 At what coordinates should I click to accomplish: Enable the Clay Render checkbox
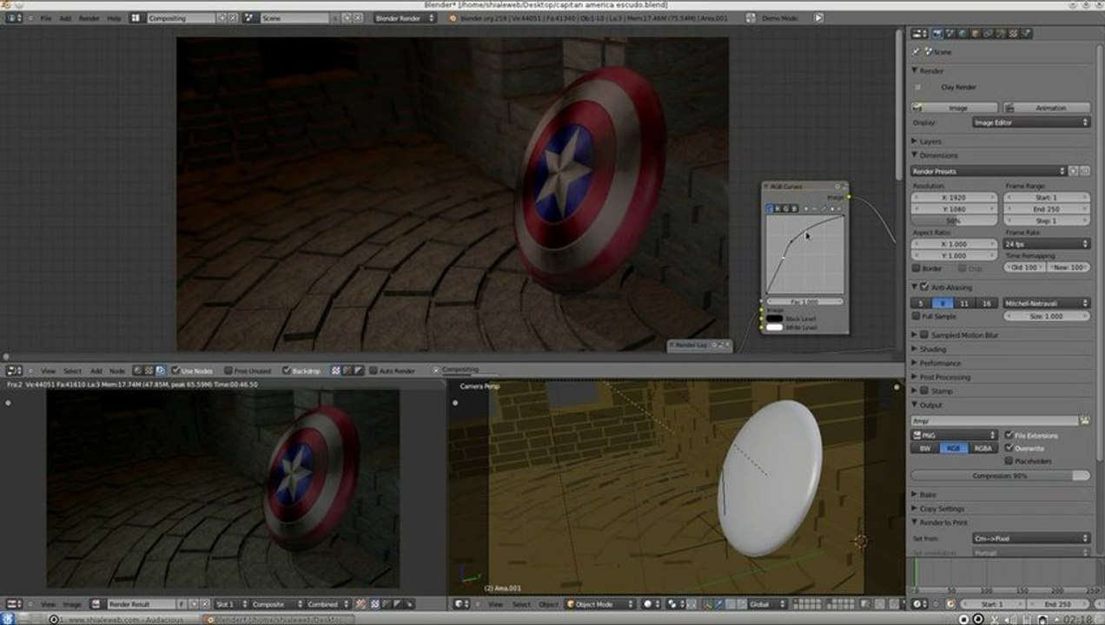point(917,87)
